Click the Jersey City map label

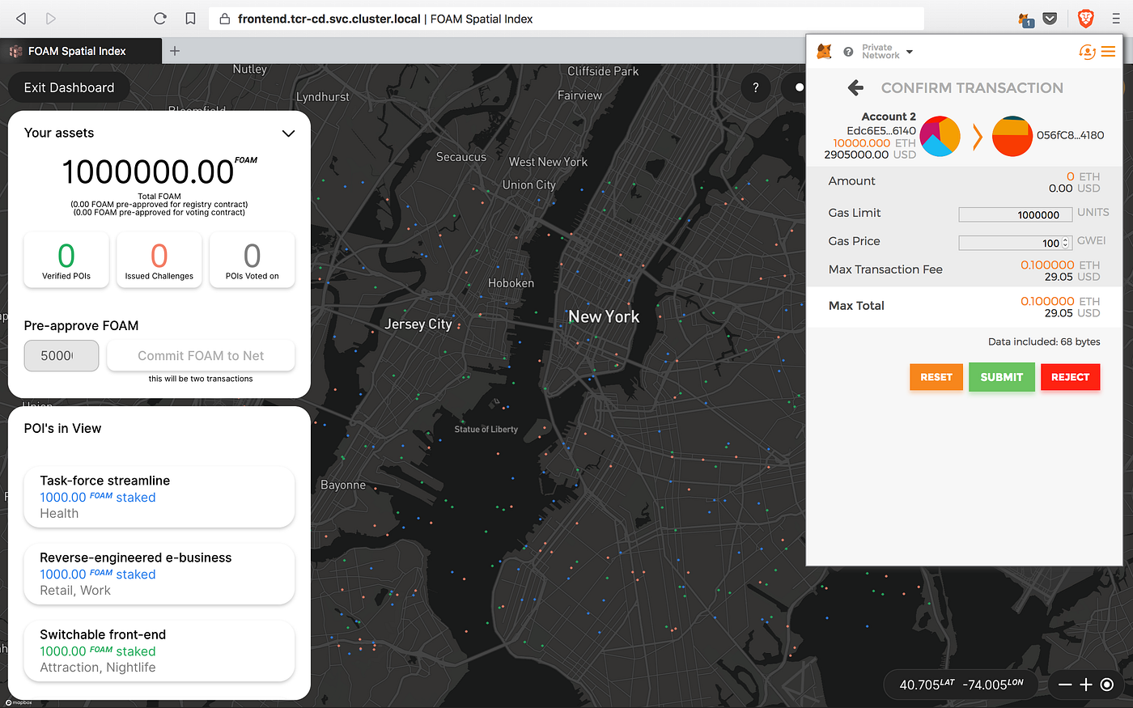click(418, 324)
